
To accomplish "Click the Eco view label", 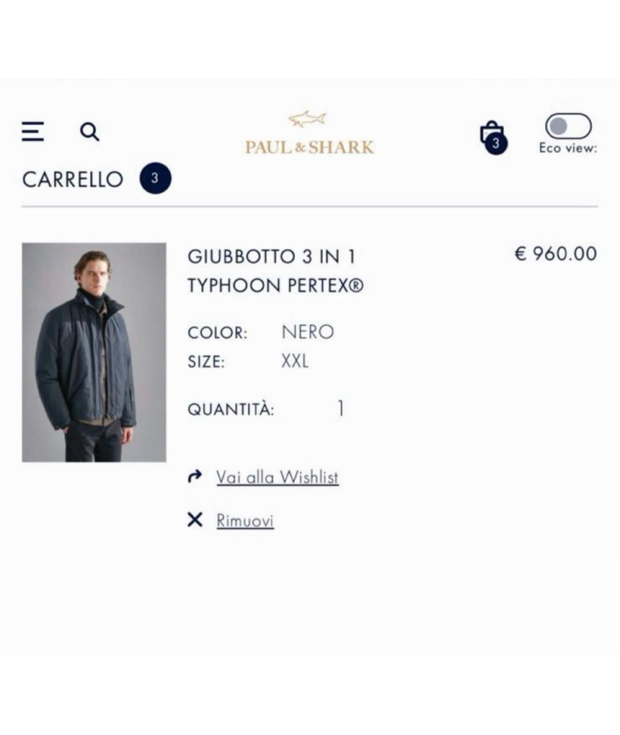I will tap(568, 148).
